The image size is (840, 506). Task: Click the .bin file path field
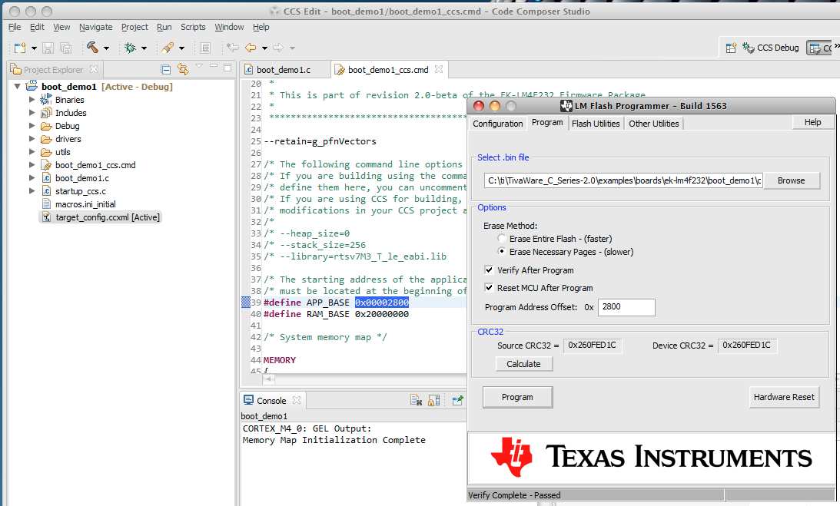click(623, 180)
